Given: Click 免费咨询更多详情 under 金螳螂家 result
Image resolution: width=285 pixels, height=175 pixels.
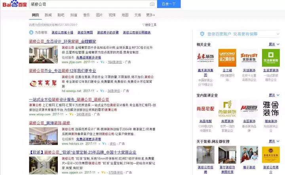Looking at the screenshot, I should (x=89, y=58).
